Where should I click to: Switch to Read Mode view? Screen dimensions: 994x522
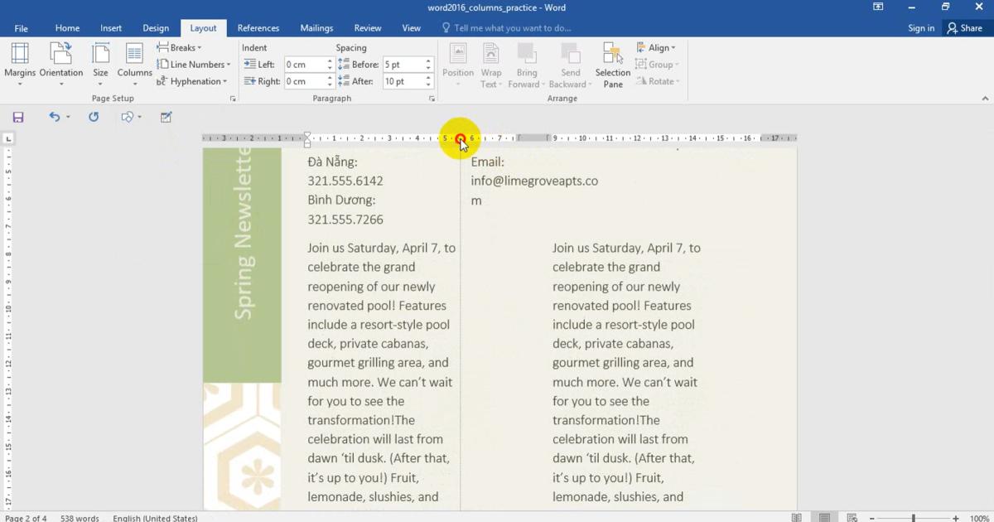coord(797,518)
